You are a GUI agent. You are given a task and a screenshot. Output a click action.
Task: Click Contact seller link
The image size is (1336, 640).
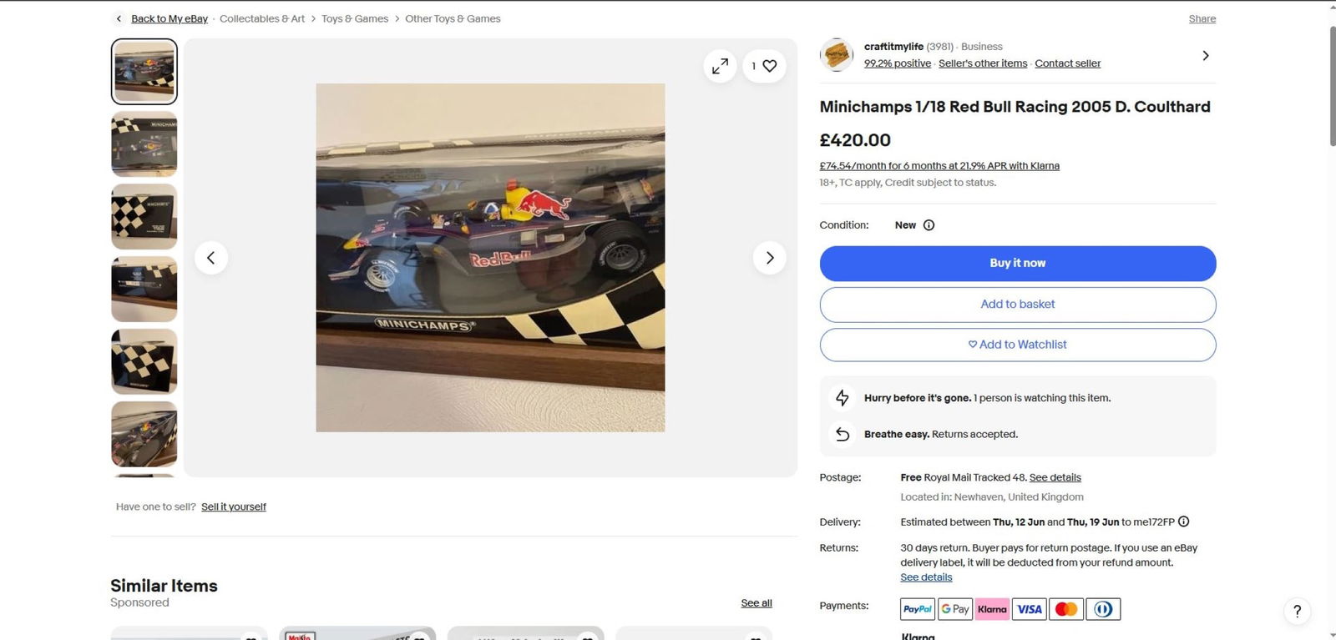coord(1067,63)
